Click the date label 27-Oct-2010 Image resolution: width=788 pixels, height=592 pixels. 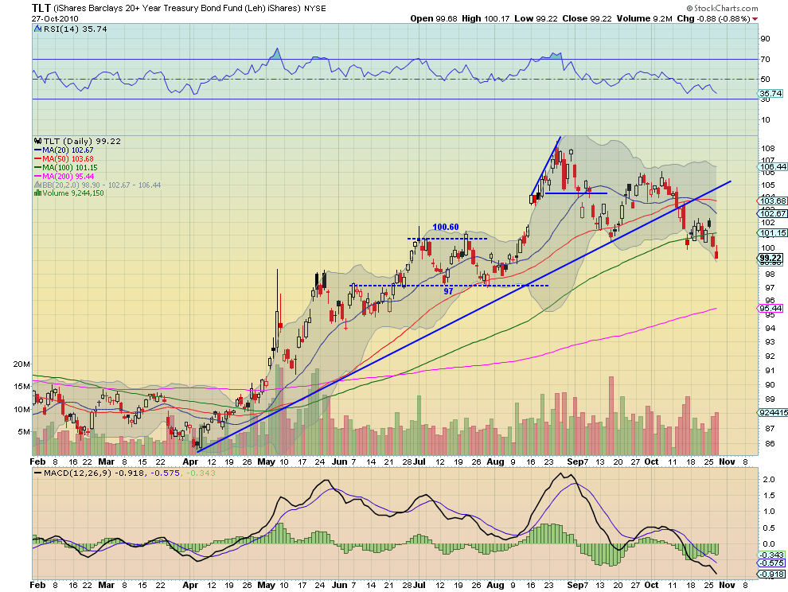[x=55, y=18]
